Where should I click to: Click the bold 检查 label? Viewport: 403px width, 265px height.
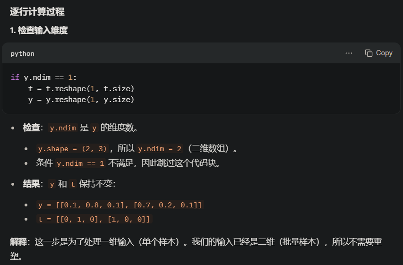click(31, 128)
